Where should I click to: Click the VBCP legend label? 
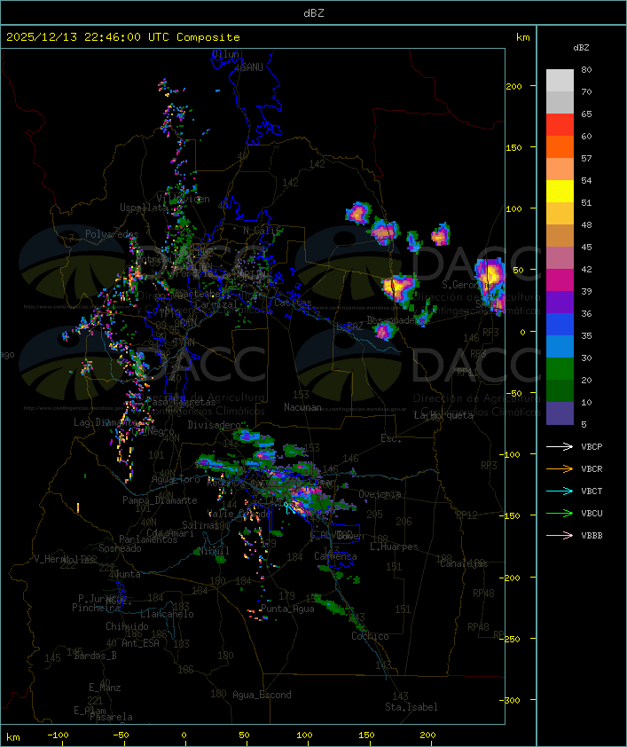click(x=592, y=446)
